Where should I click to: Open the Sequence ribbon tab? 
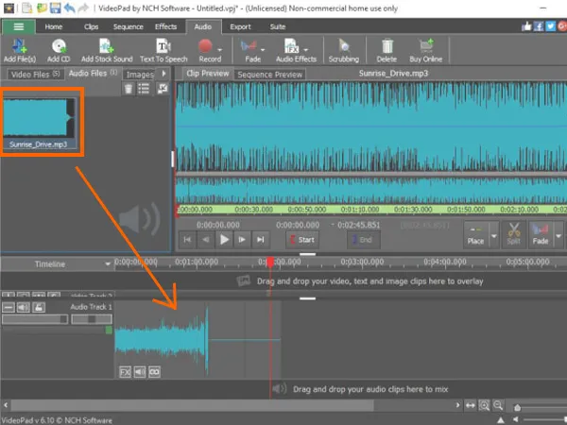tap(128, 26)
